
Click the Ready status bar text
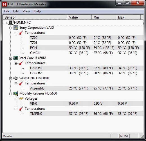pos(7,136)
